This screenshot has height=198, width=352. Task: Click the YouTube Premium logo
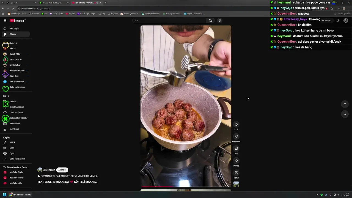(x=17, y=20)
